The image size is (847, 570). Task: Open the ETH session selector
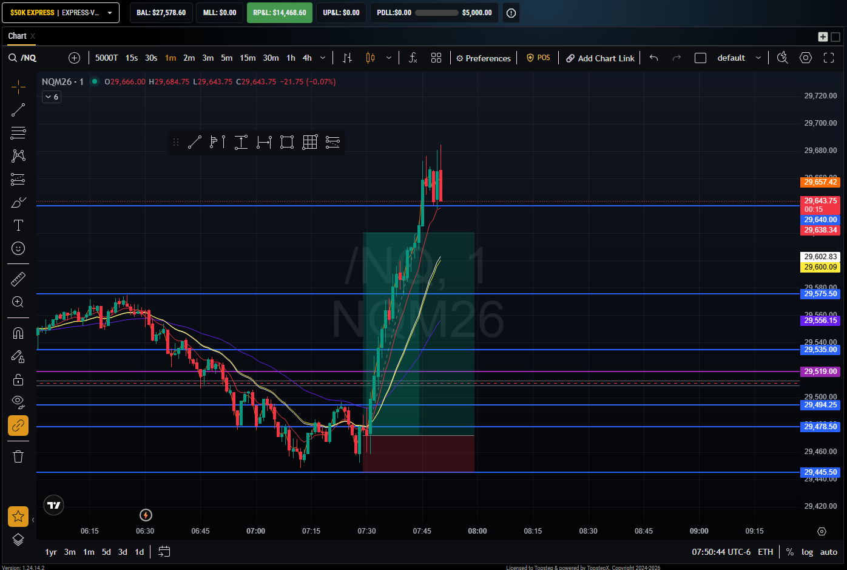[765, 552]
